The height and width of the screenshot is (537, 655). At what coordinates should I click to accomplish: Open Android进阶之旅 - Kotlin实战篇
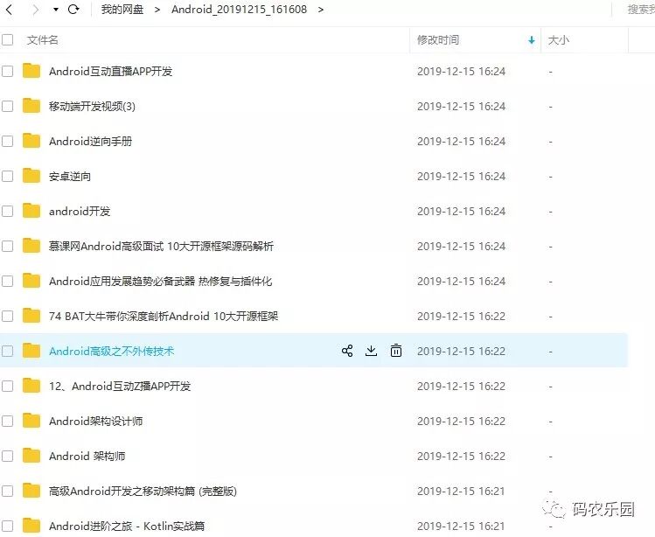pyautogui.click(x=127, y=526)
